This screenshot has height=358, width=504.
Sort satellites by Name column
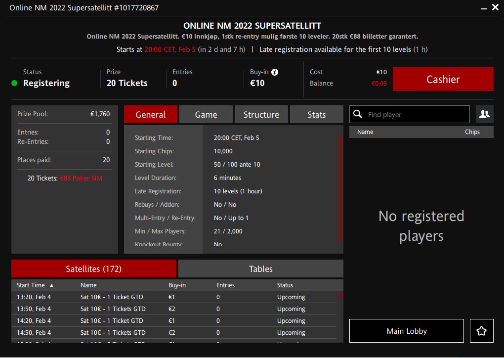pos(88,285)
